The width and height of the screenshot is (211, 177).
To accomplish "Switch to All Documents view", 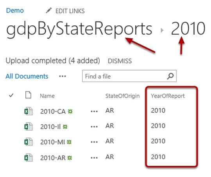I will pyautogui.click(x=27, y=76).
